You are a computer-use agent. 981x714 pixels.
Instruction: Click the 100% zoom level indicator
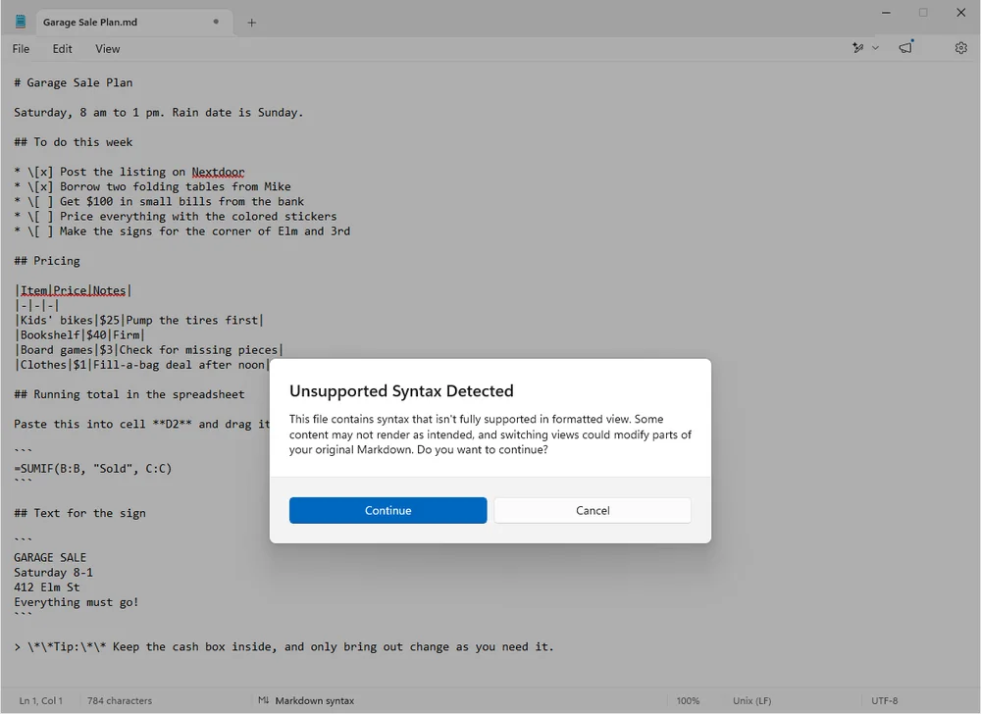688,701
